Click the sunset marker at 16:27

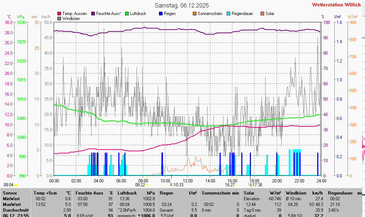(x=237, y=185)
